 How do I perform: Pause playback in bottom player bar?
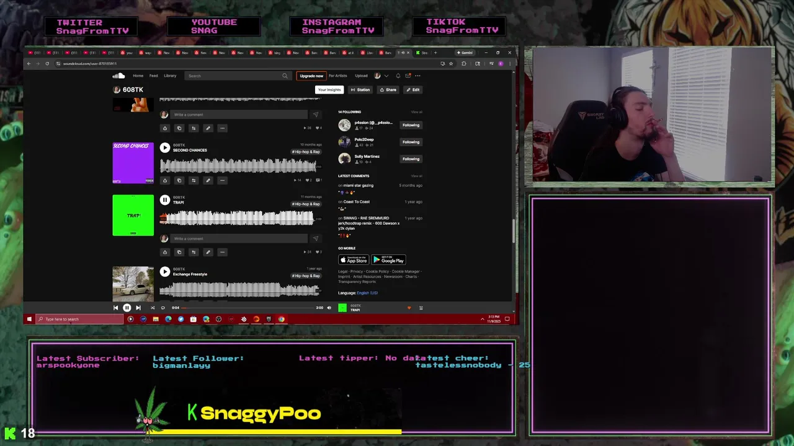(127, 308)
